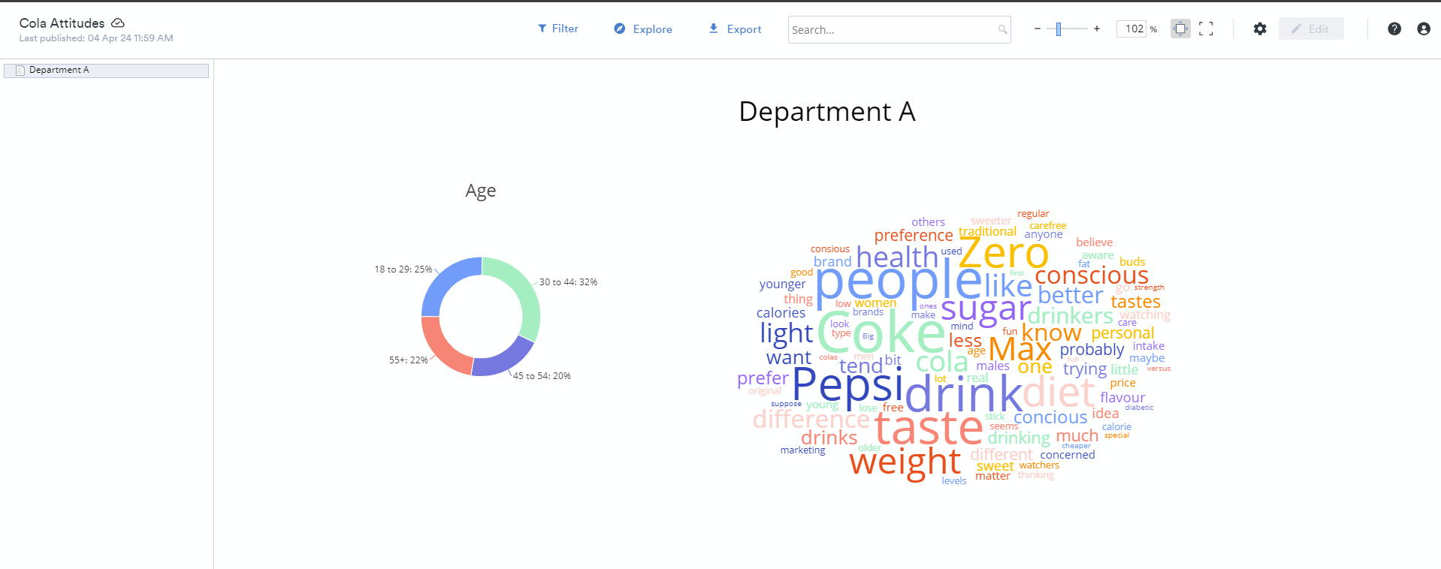The image size is (1441, 569).
Task: Click the word 'health' in word cloud
Action: tap(897, 257)
